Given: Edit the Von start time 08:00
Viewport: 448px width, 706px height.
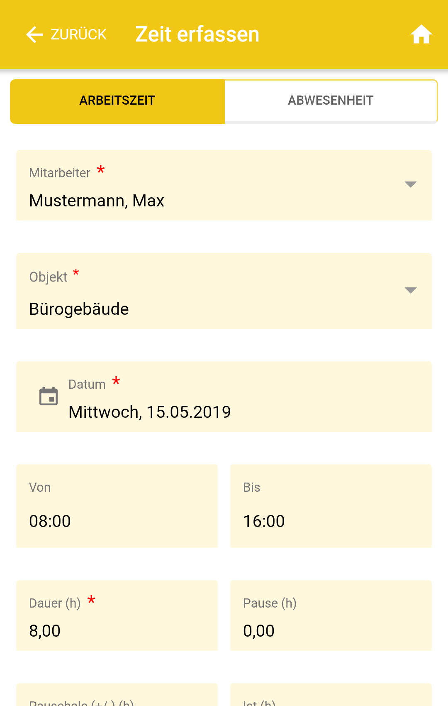Looking at the screenshot, I should 50,521.
